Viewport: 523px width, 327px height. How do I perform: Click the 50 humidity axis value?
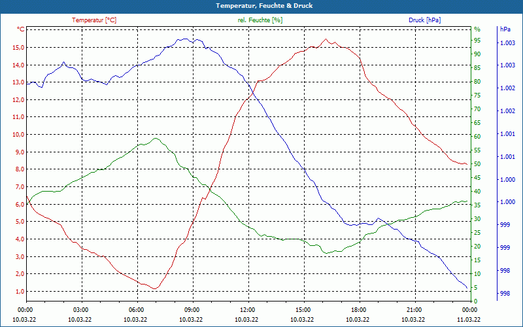pyautogui.click(x=477, y=164)
